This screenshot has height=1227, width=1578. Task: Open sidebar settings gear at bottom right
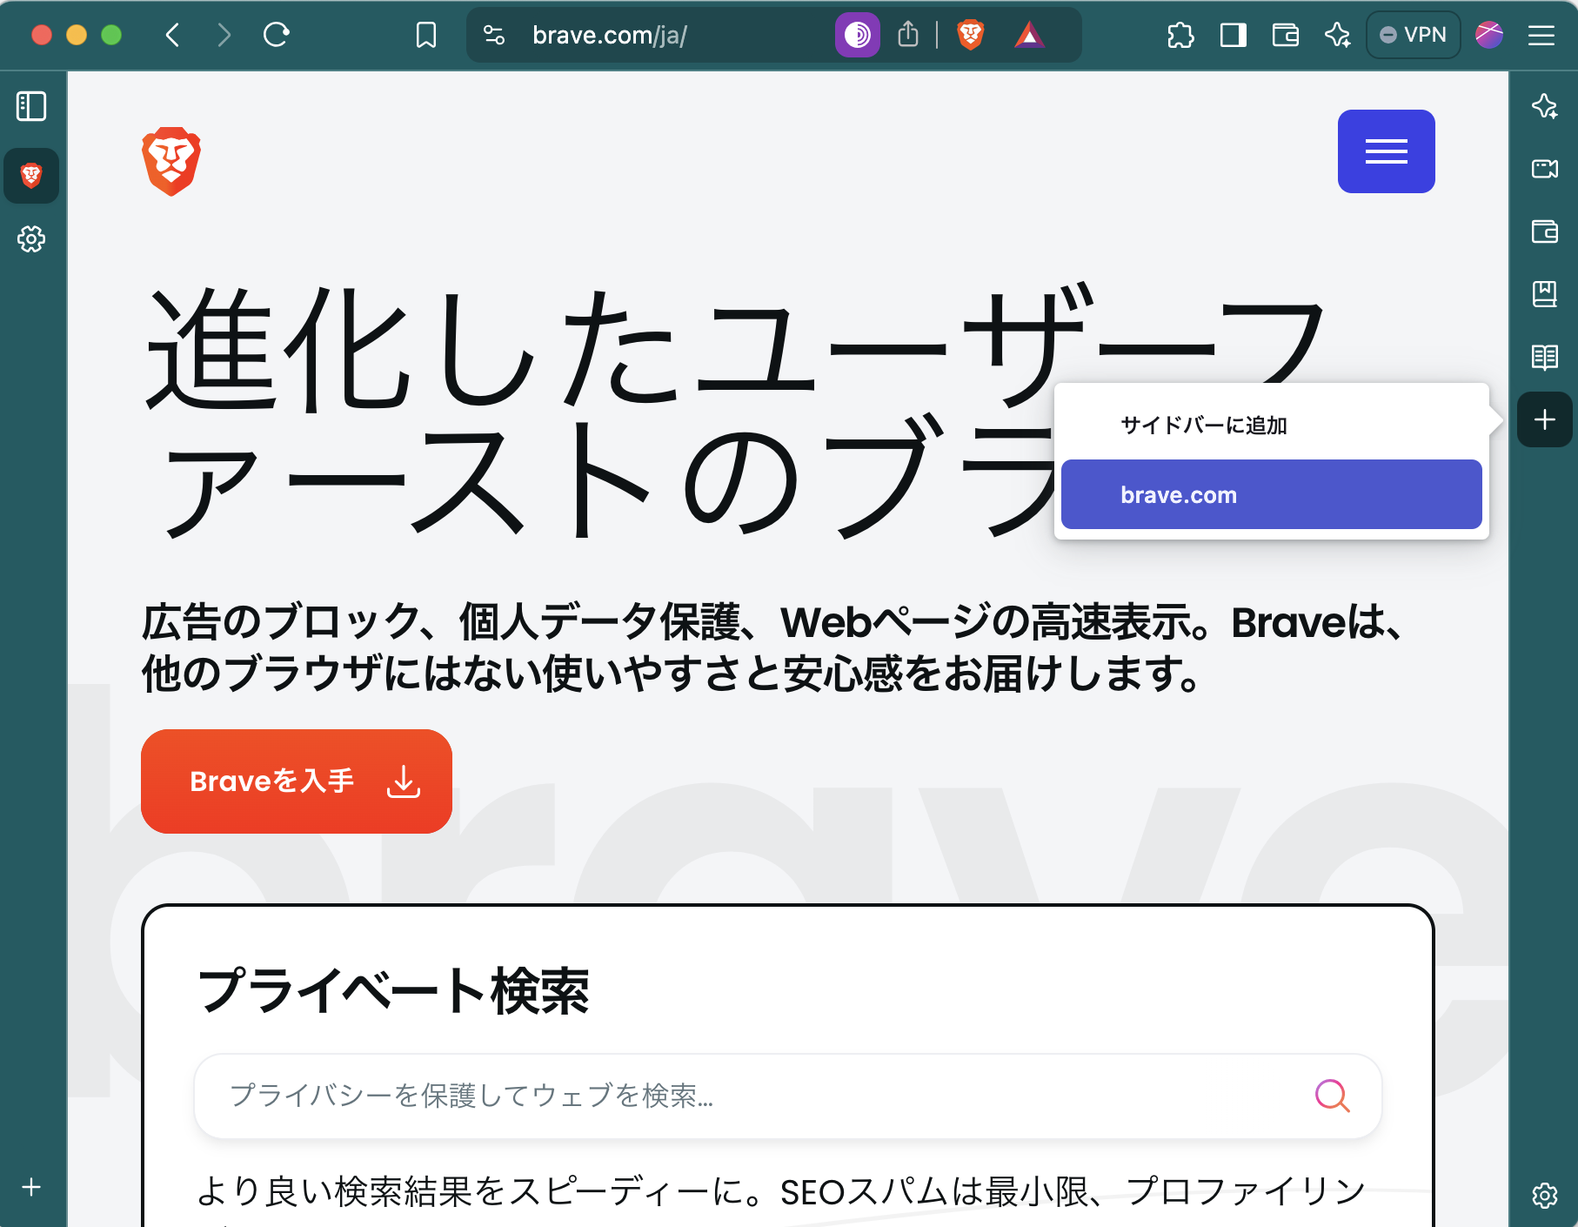point(1545,1196)
